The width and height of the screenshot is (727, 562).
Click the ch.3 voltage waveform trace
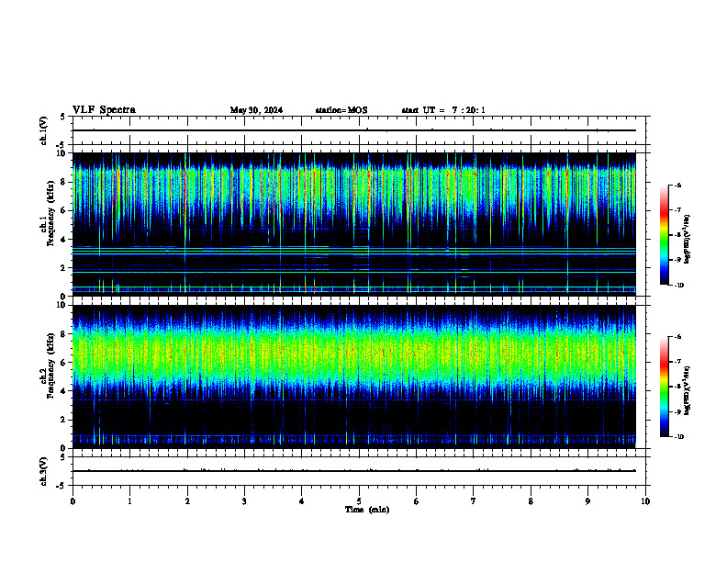[x=353, y=471]
